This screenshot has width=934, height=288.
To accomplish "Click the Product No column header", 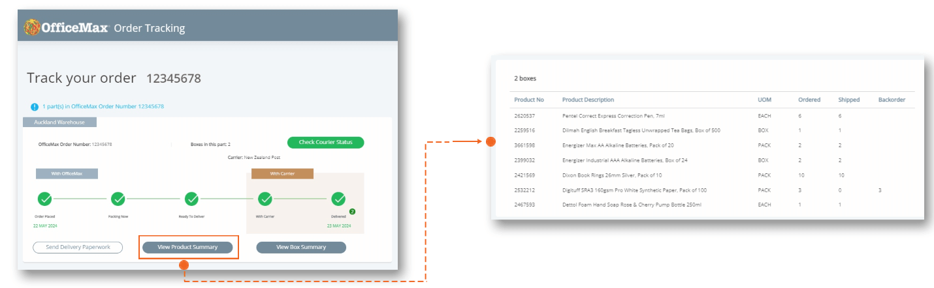I will click(x=529, y=100).
